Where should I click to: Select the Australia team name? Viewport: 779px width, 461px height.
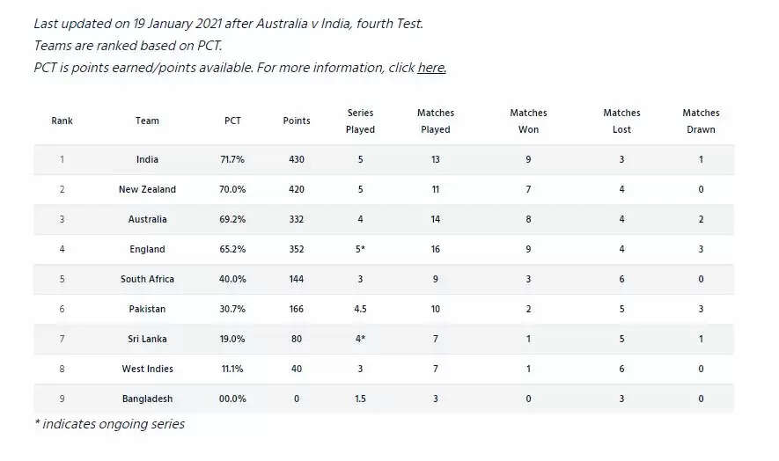click(x=147, y=219)
